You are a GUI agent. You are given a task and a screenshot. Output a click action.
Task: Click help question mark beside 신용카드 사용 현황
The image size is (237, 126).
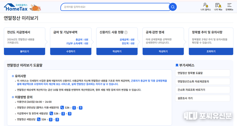[126, 32]
